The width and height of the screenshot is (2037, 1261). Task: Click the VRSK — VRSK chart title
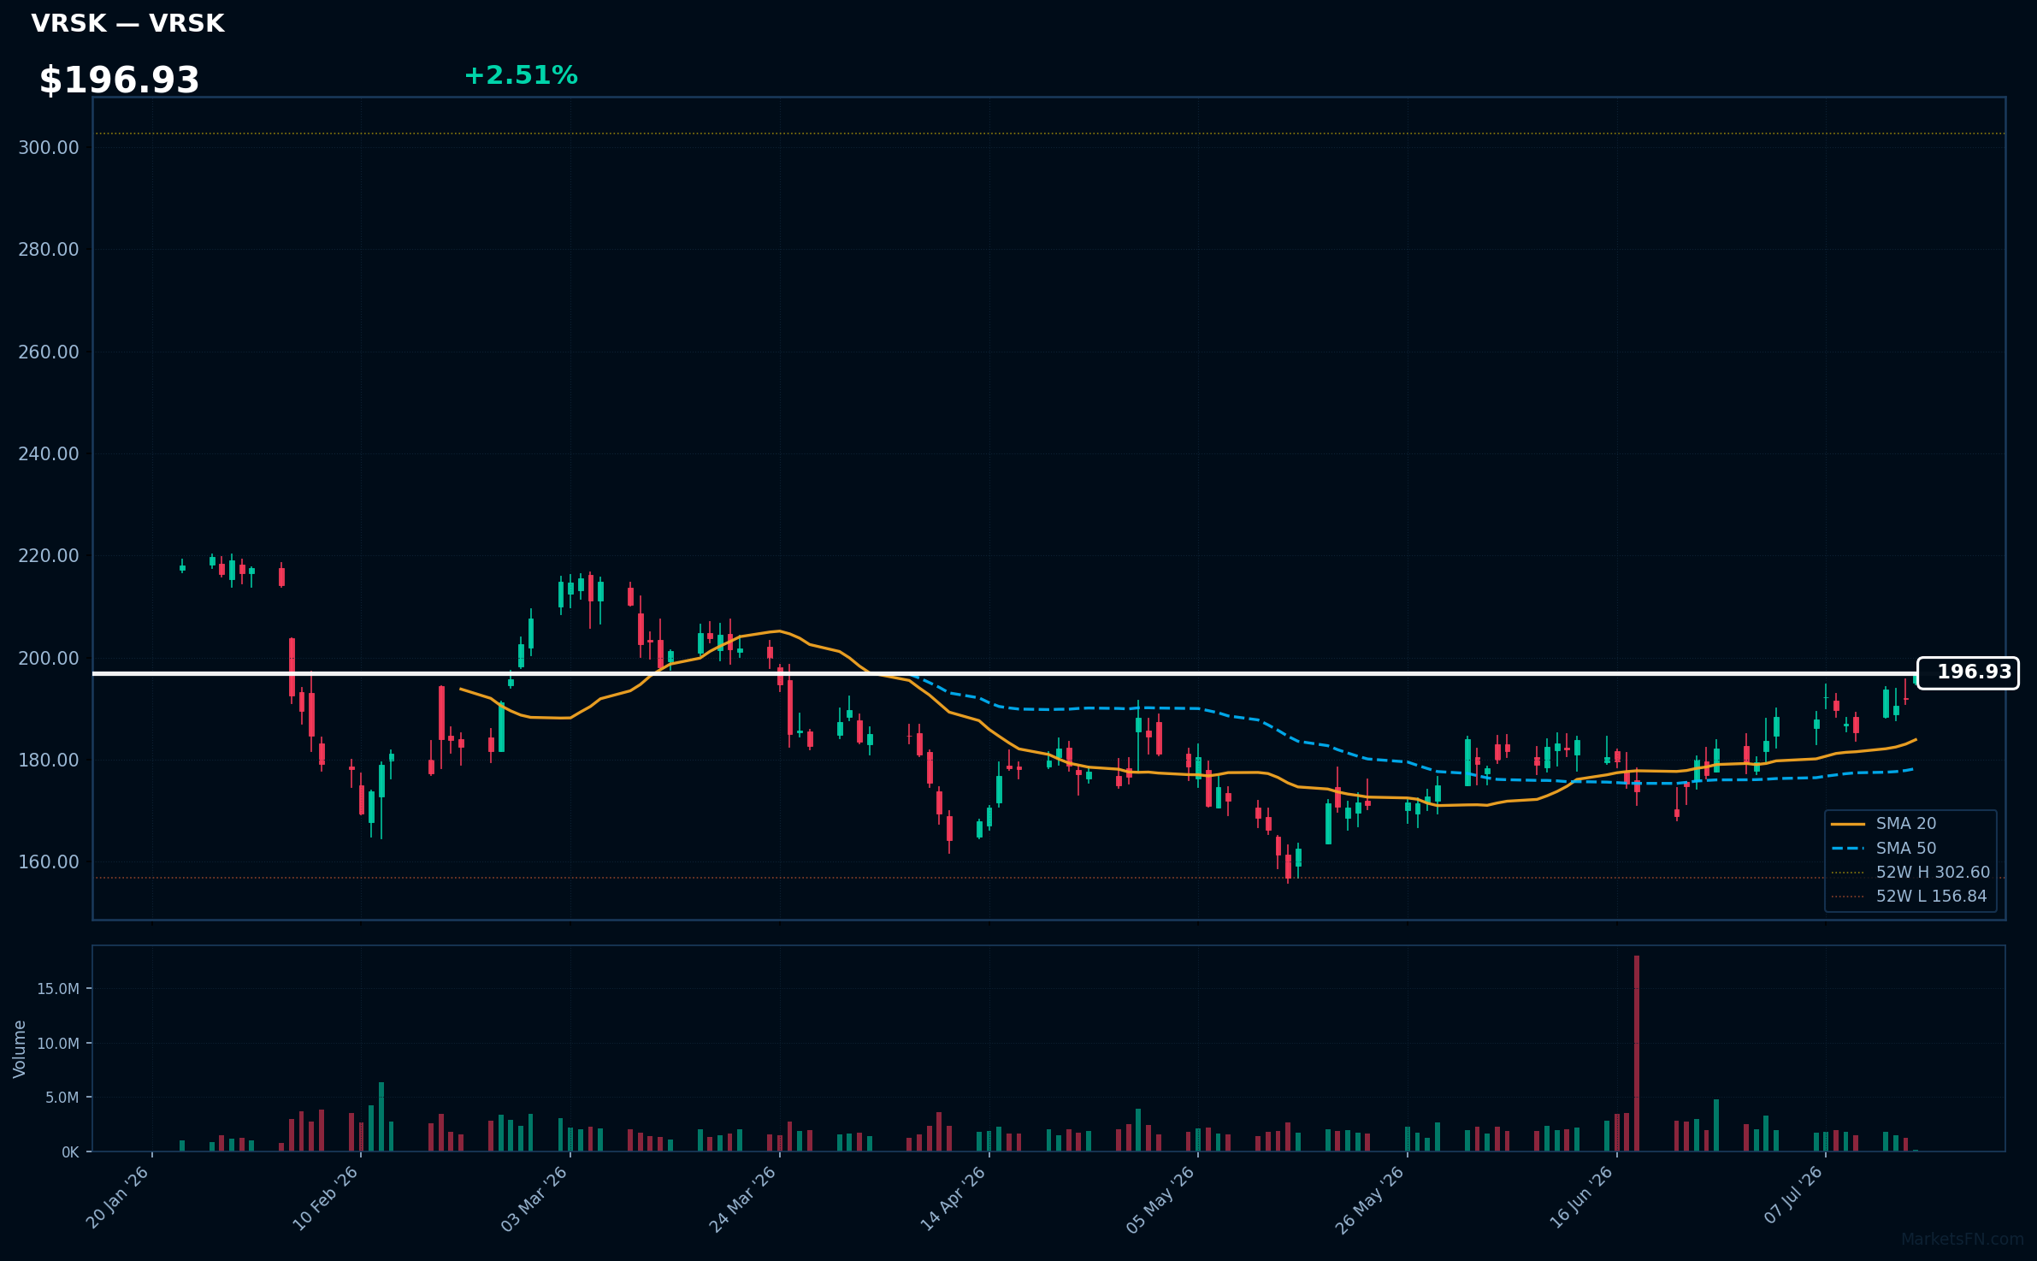point(127,24)
